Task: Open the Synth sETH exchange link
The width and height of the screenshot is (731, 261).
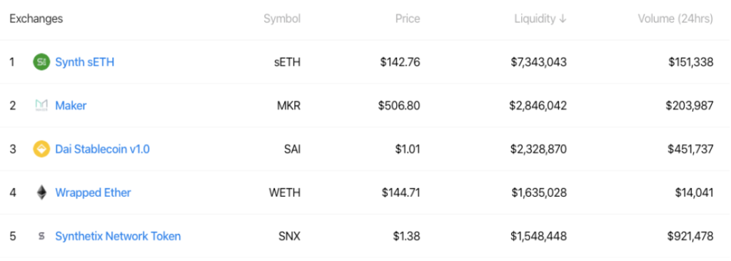Action: click(x=84, y=62)
